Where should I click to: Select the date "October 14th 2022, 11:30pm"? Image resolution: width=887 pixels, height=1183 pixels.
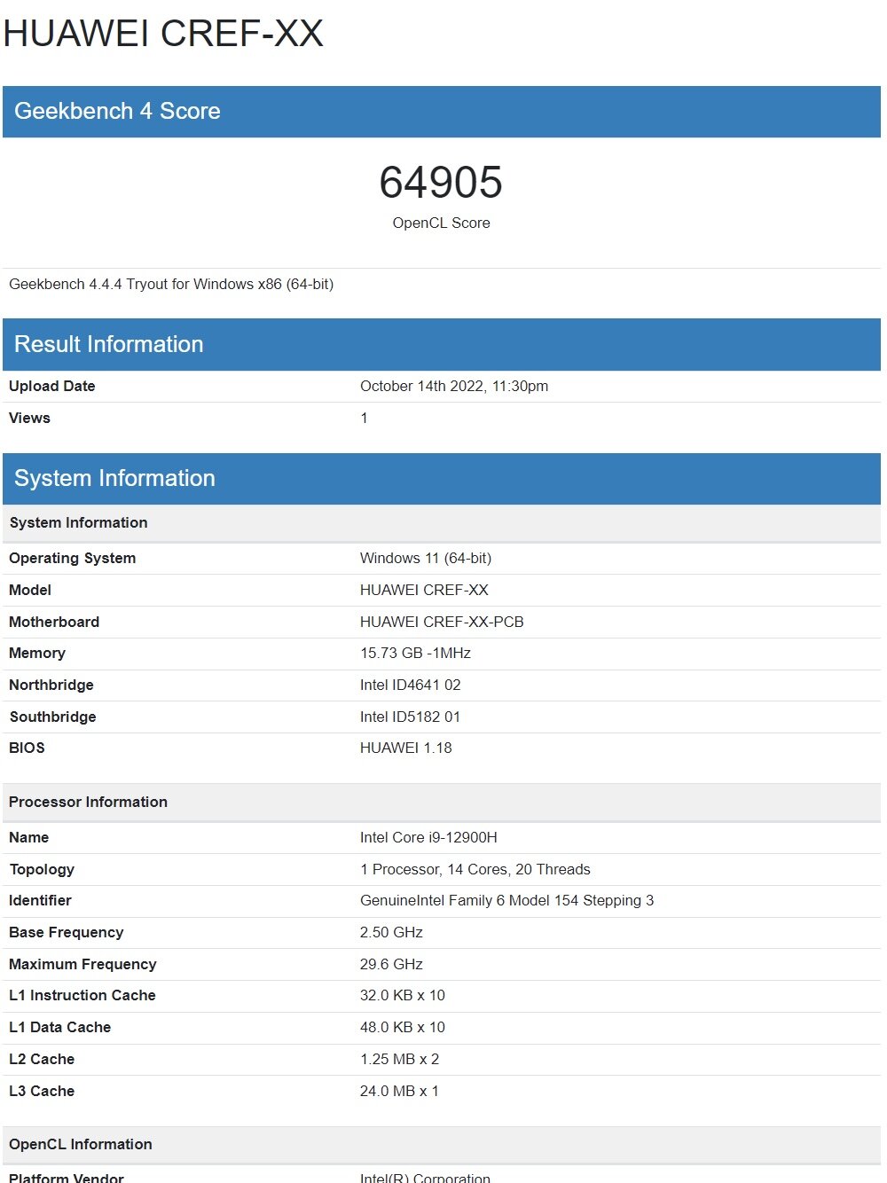click(454, 387)
